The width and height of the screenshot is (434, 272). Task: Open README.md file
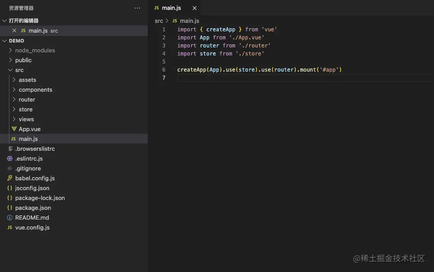[32, 217]
